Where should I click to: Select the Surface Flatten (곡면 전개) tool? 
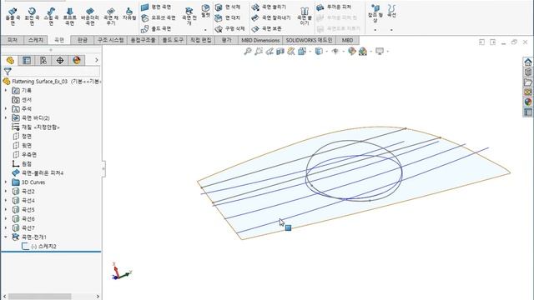[x=189, y=17]
